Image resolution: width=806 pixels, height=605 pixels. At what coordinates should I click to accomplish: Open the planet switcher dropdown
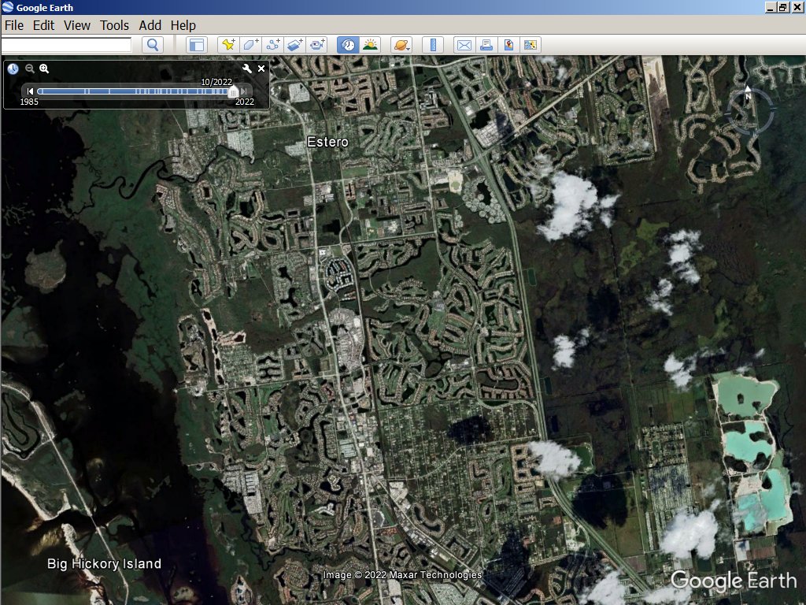(x=400, y=45)
